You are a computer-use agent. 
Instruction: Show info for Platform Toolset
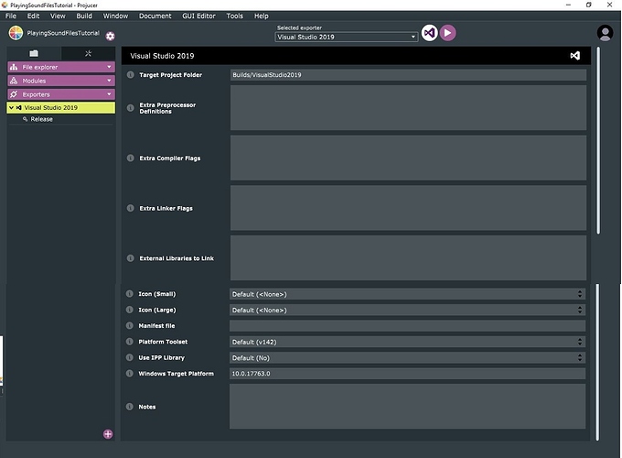point(129,342)
